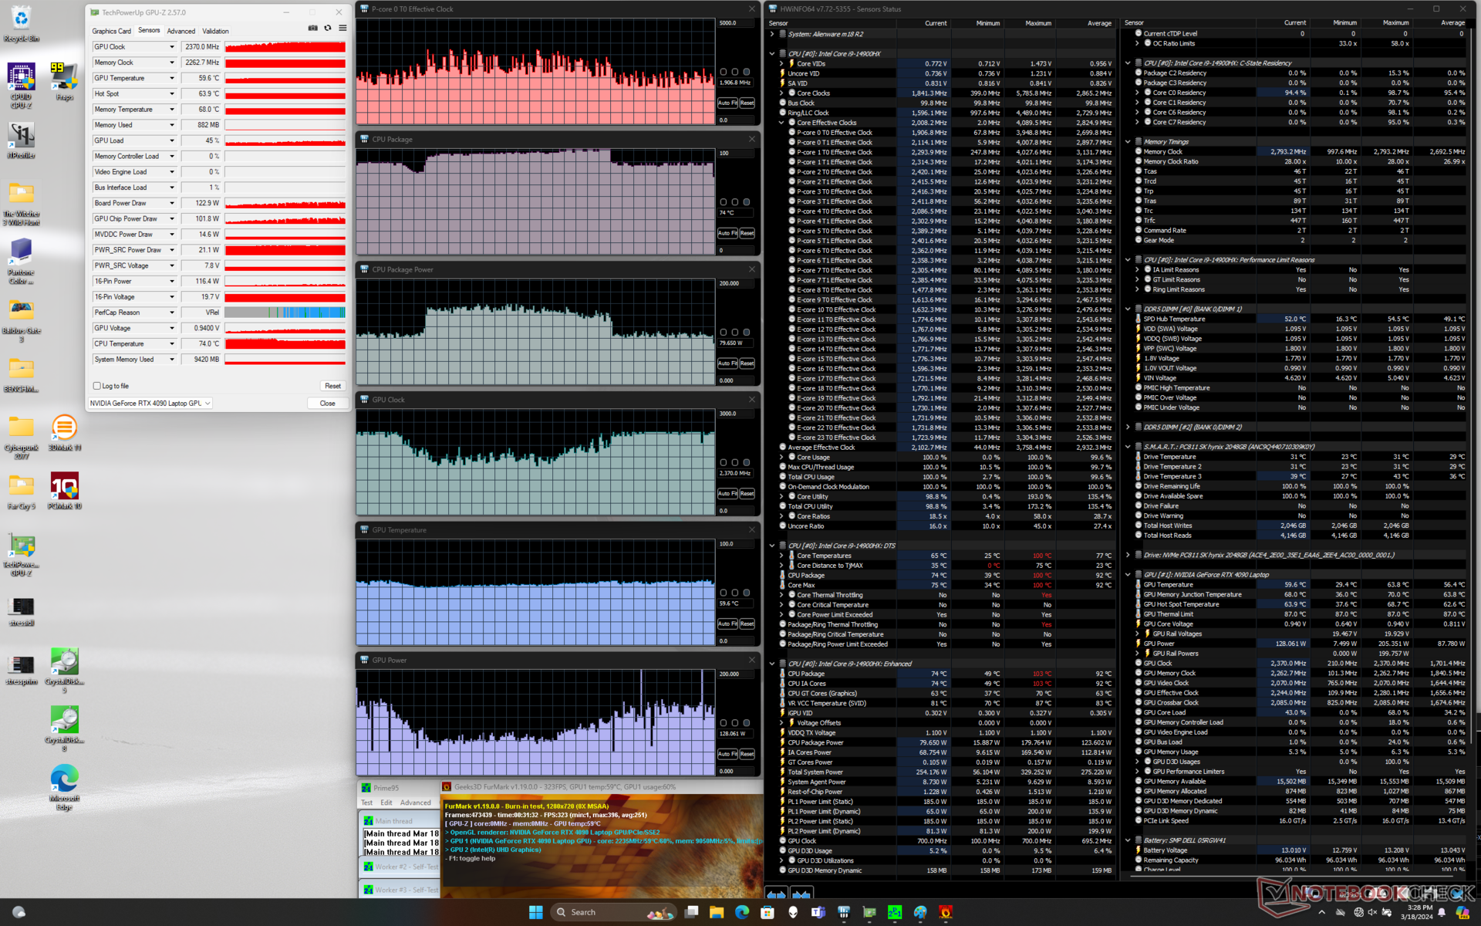Click FurMark icon in the taskbar
Image resolution: width=1481 pixels, height=926 pixels.
pos(946,912)
